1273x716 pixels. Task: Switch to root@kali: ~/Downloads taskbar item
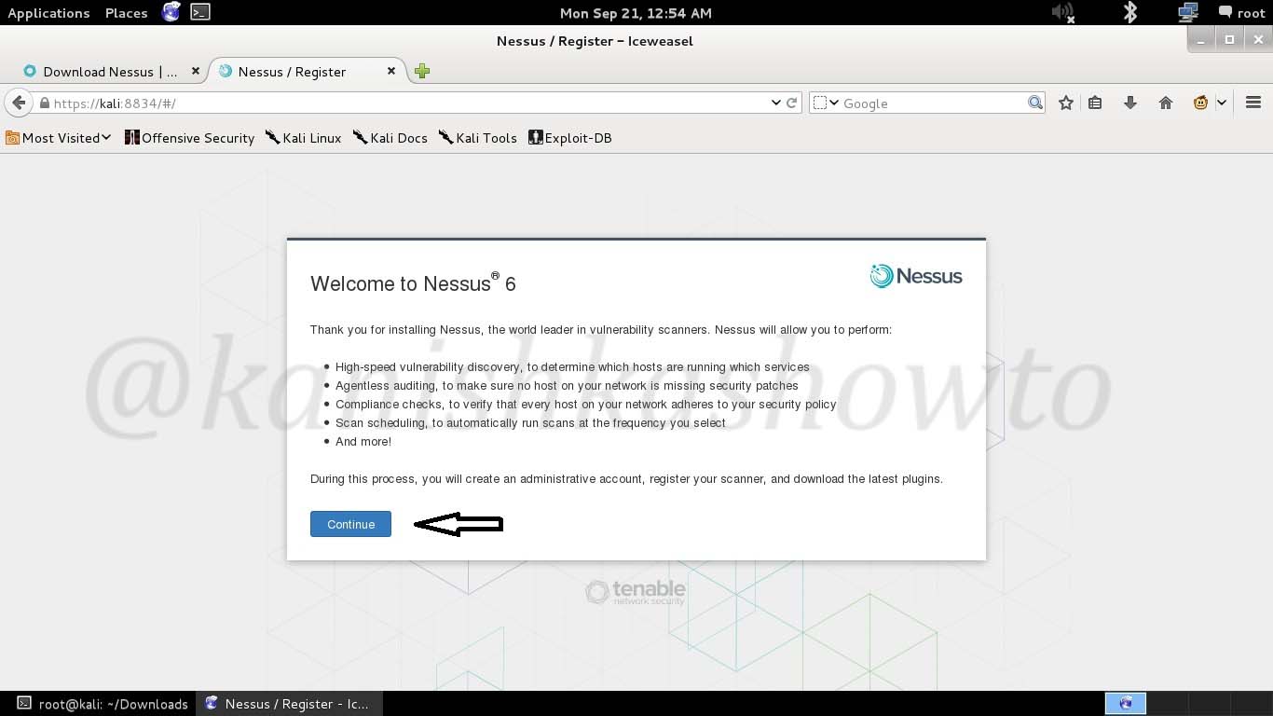[x=103, y=704]
